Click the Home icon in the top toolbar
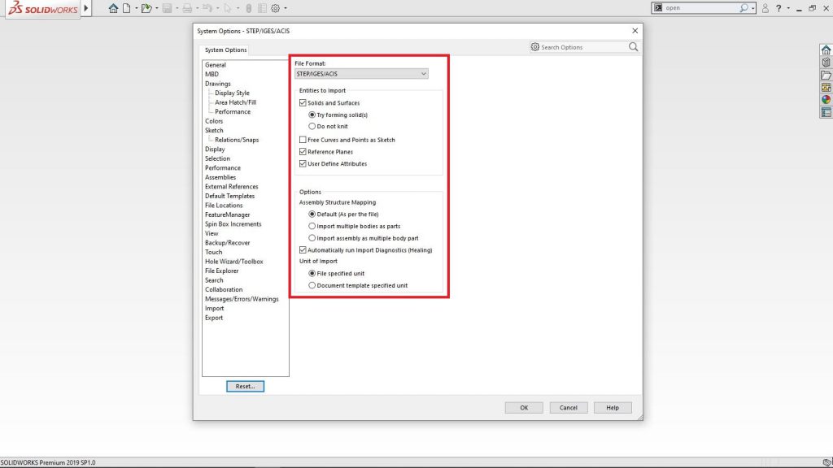 coord(113,8)
